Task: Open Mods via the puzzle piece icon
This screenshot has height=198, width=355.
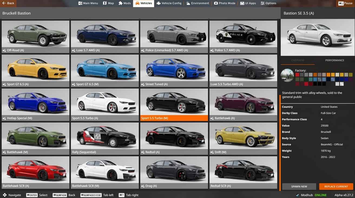Action: [x=120, y=3]
